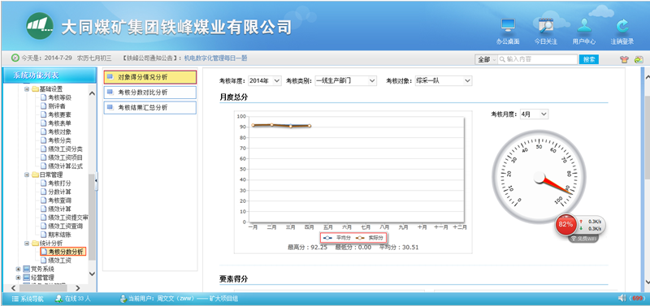Click the icon on 对象得分情况分析 tab
Image resolution: width=650 pixels, height=306 pixels.
[x=110, y=76]
